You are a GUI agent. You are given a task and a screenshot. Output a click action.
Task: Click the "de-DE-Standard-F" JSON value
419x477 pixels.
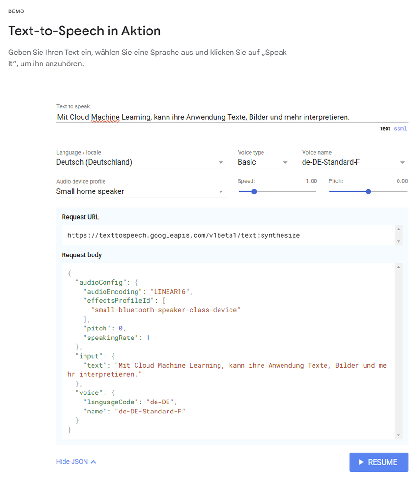(x=150, y=411)
